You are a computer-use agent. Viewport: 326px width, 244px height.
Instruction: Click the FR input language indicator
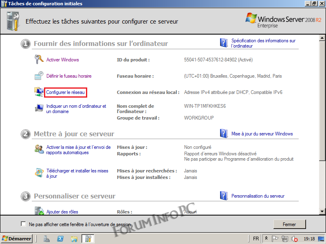coord(256,239)
